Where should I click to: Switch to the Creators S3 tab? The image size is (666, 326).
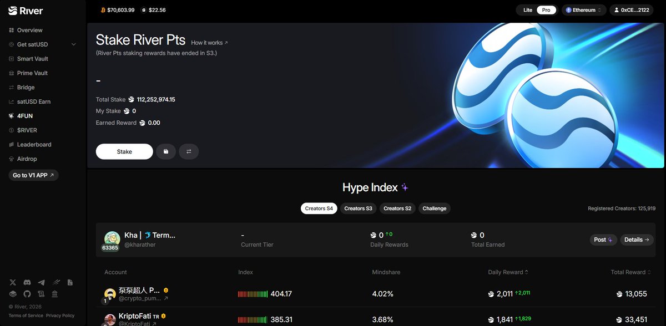coord(358,208)
